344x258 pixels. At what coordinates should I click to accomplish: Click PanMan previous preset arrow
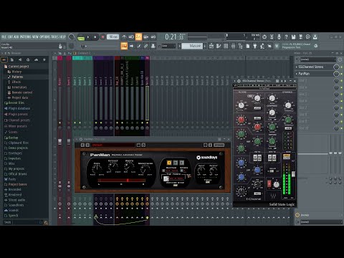(x=82, y=145)
